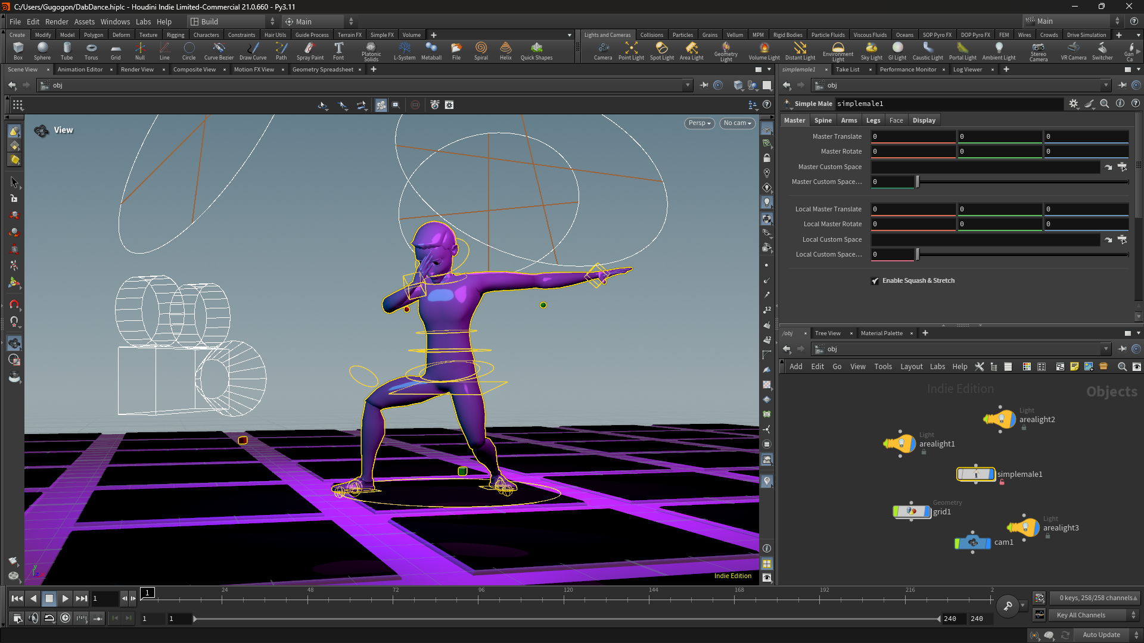Click the Sky Light shelf icon
The image size is (1144, 643).
871,51
